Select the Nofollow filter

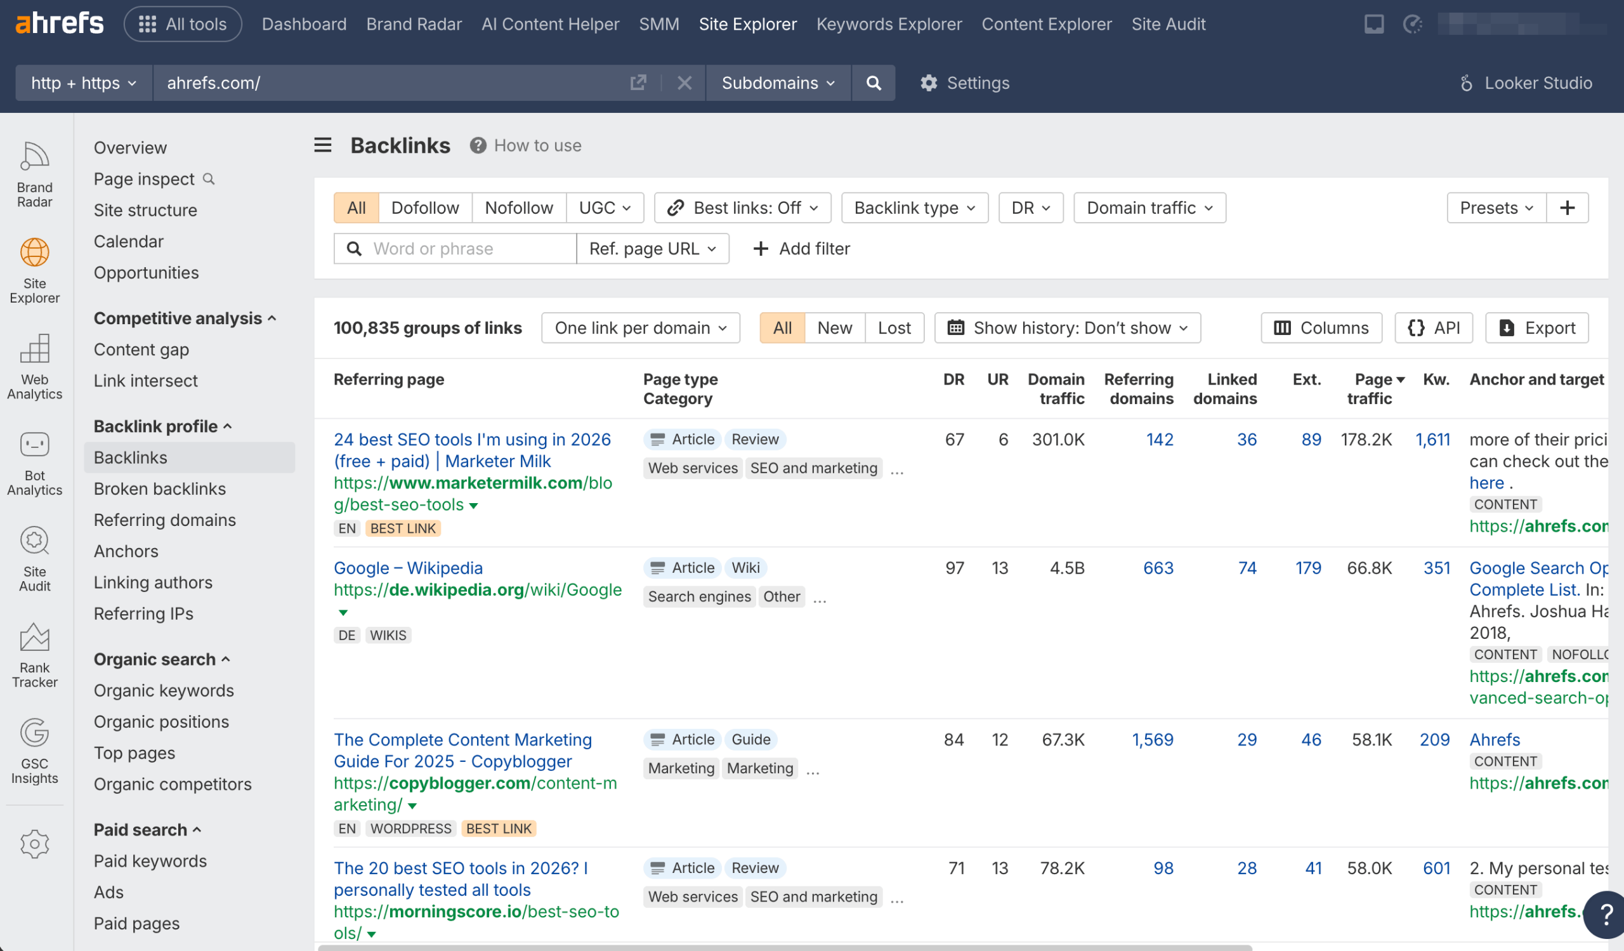pos(519,207)
